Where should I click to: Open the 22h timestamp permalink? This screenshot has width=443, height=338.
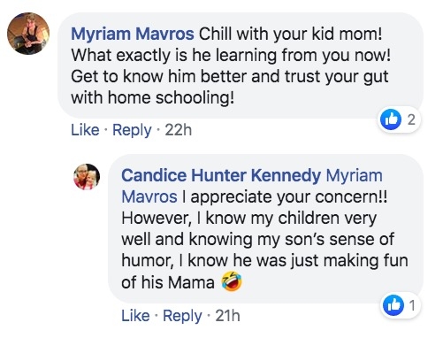point(179,130)
